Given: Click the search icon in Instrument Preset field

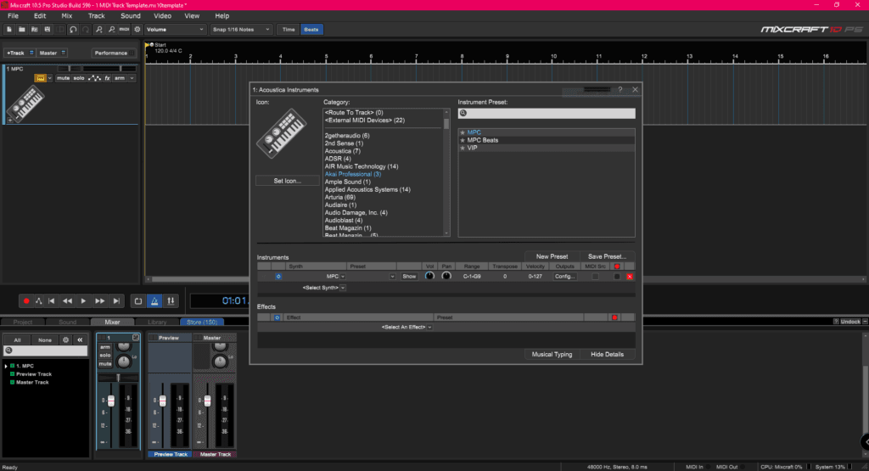Looking at the screenshot, I should point(463,113).
